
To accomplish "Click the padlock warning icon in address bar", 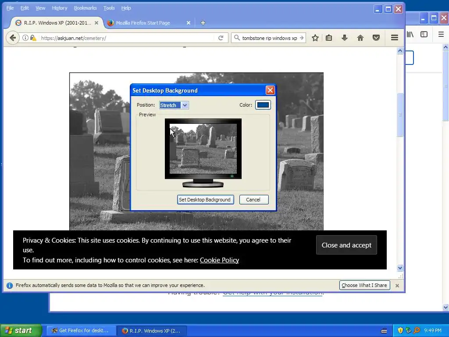I will click(33, 38).
